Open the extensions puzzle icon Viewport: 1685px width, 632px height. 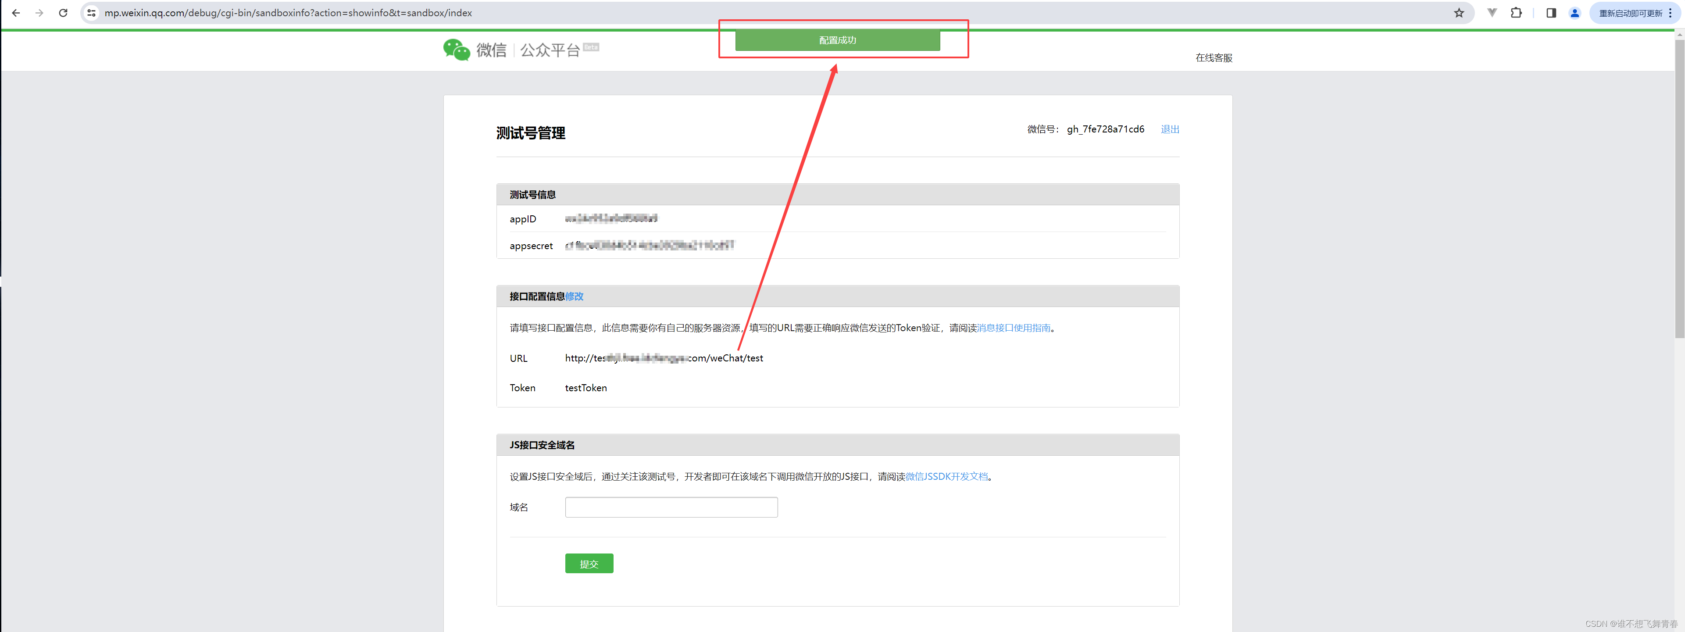coord(1516,13)
